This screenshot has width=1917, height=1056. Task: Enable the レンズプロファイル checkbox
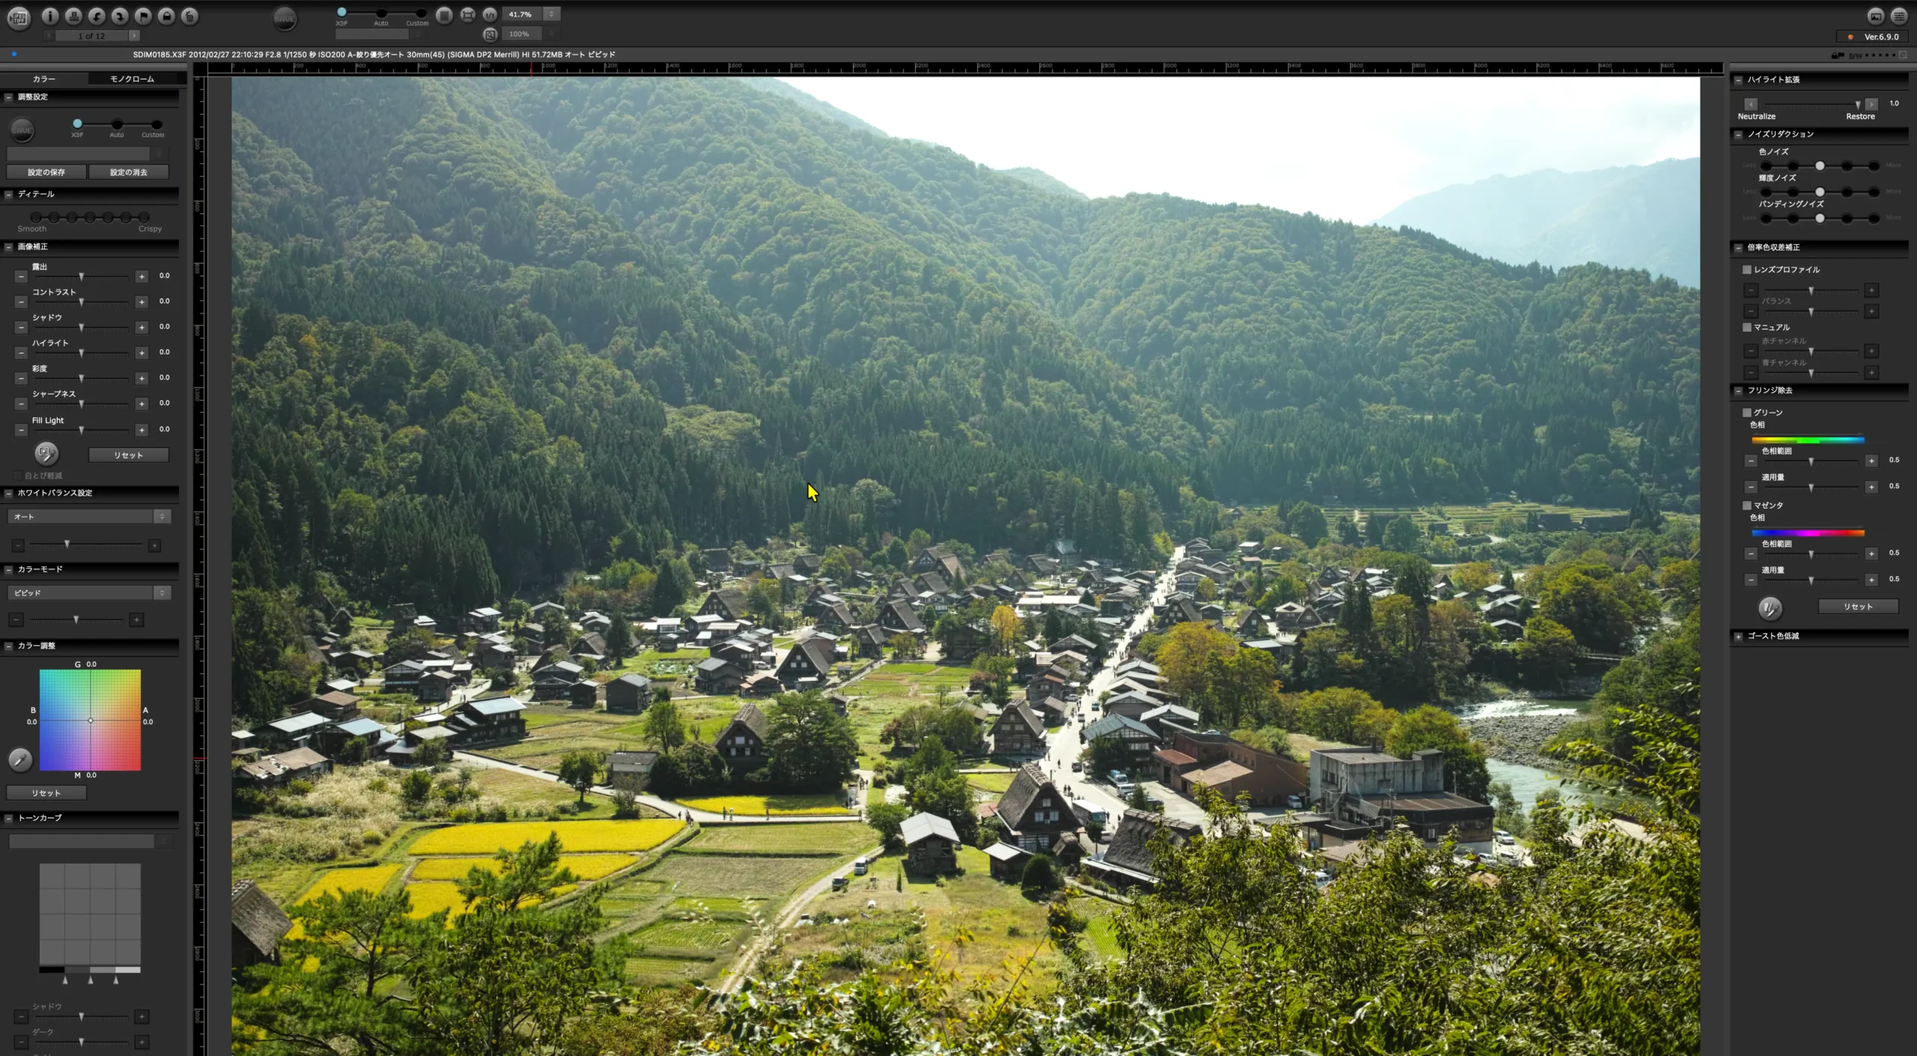1748,269
